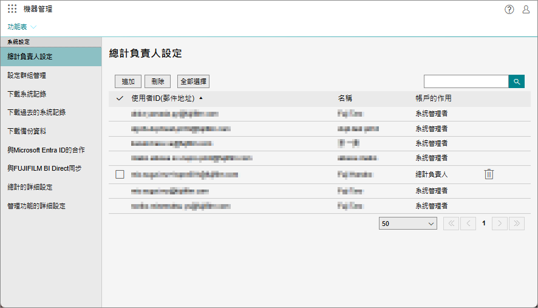538x308 pixels.
Task: Open 設定群組管理 in the sidebar
Action: click(27, 75)
